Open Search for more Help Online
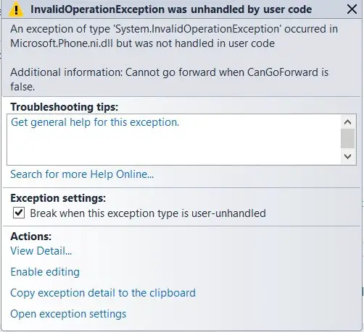Viewport: 364px width, 332px height. tap(82, 174)
